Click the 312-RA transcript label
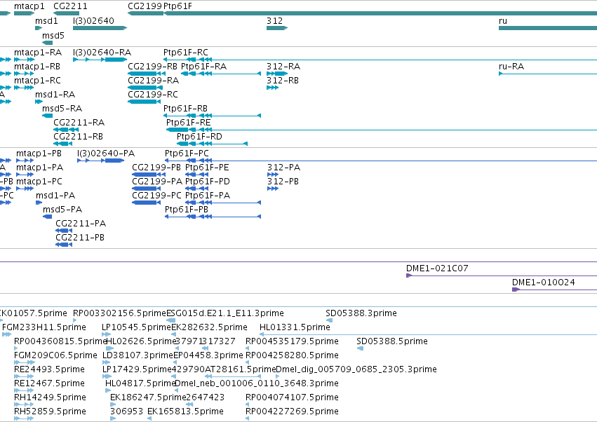 click(x=283, y=67)
